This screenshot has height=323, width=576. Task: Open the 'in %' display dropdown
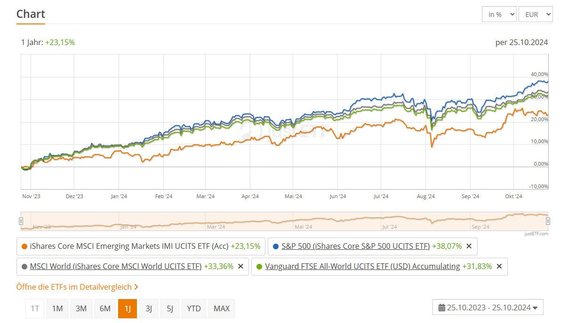[499, 15]
